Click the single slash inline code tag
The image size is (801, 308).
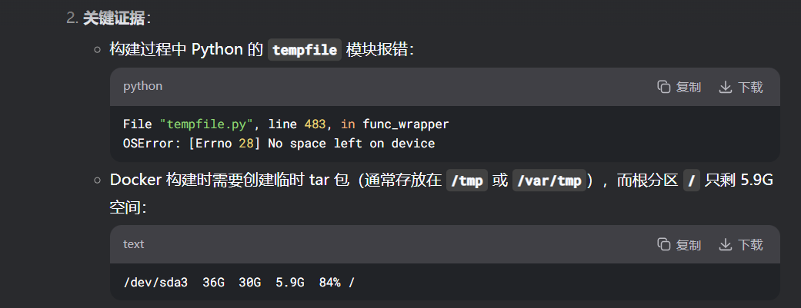pos(692,180)
